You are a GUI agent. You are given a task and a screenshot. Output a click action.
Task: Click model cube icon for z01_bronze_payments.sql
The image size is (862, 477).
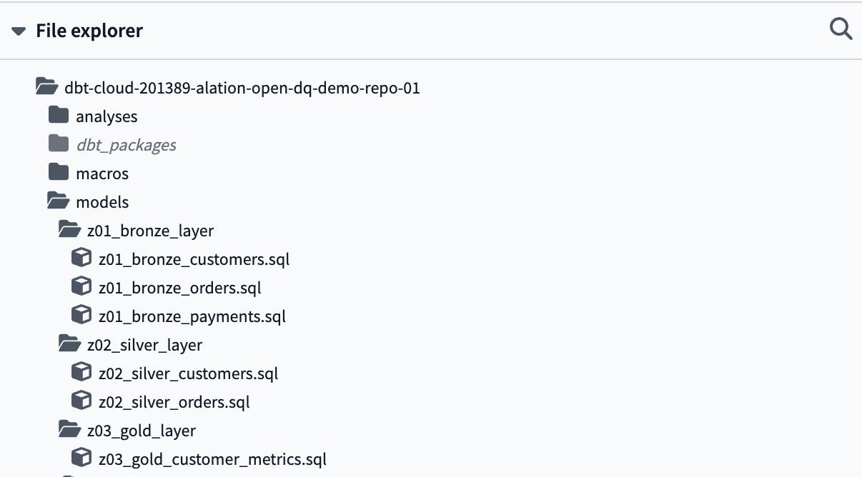tap(81, 316)
